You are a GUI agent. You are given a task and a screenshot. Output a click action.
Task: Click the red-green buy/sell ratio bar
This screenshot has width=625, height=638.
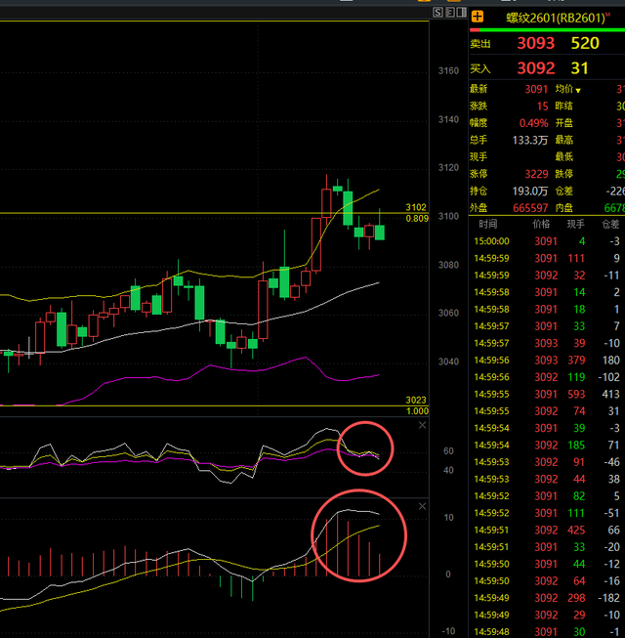tap(547, 29)
